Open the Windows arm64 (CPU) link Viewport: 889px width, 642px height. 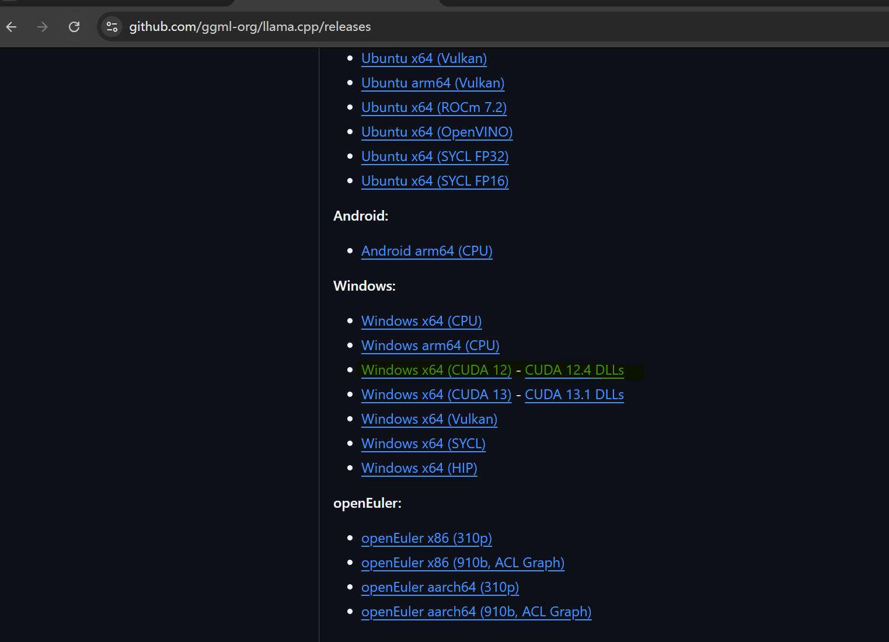430,346
